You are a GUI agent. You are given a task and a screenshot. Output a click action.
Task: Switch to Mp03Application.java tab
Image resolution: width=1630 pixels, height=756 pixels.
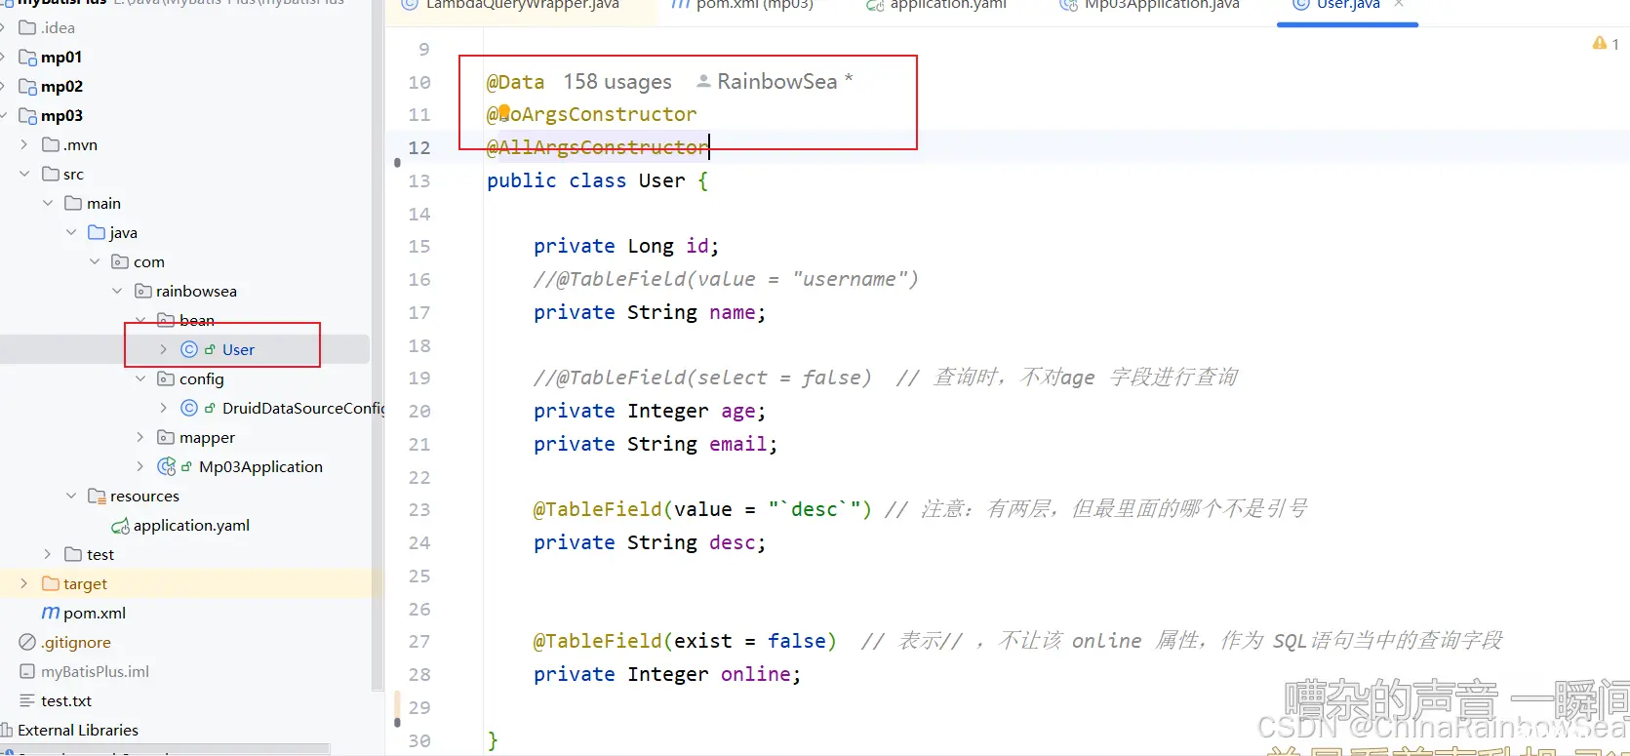[1162, 5]
